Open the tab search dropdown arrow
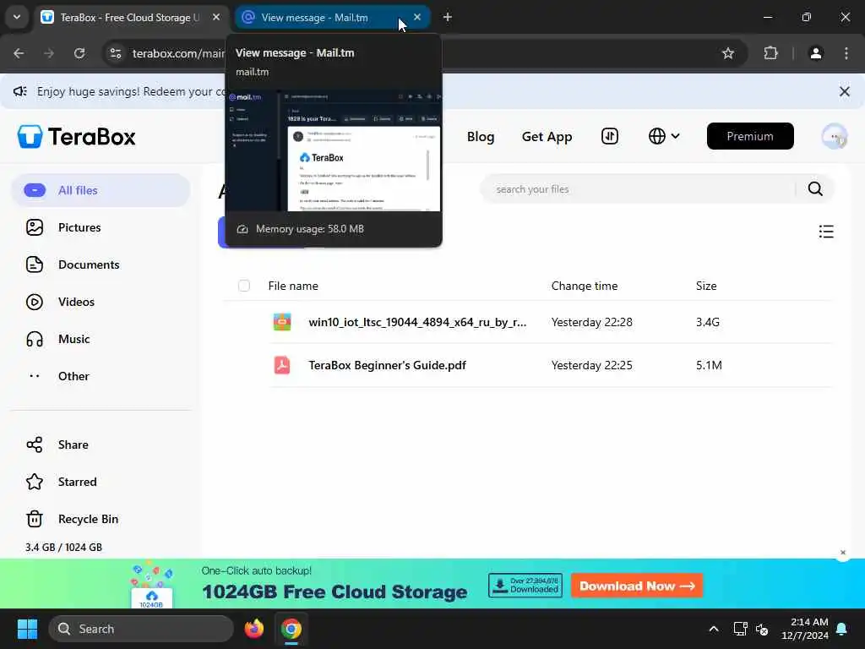 pyautogui.click(x=17, y=18)
